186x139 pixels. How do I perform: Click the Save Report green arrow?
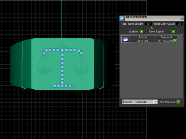click(x=173, y=32)
